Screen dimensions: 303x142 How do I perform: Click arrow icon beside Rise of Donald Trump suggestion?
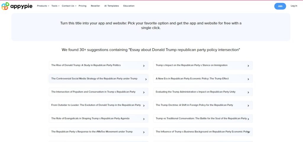tap(144, 66)
